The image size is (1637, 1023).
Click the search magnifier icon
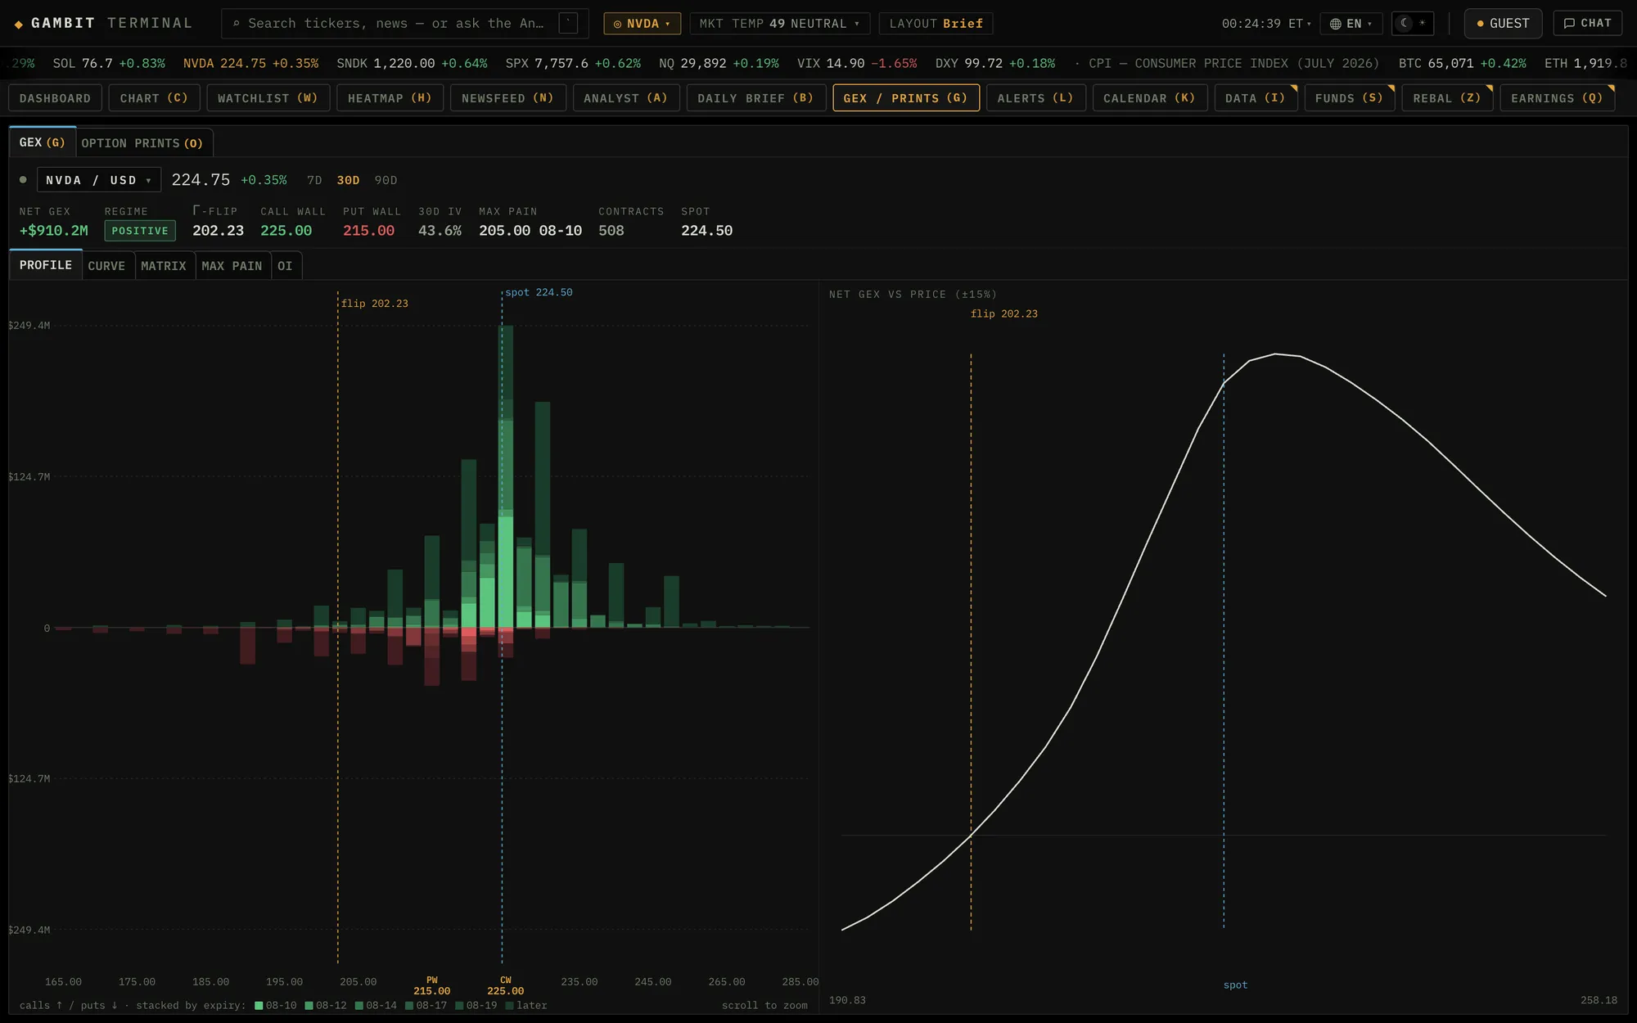click(x=237, y=24)
